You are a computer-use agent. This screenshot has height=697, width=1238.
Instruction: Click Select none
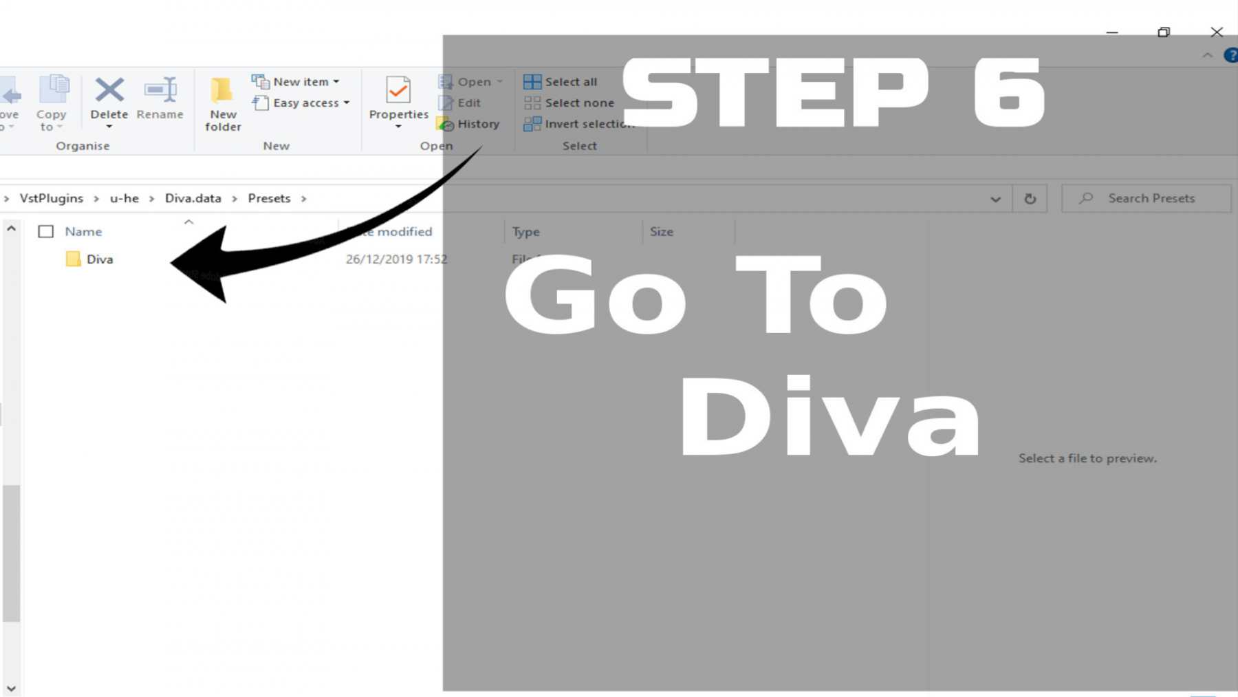point(569,103)
